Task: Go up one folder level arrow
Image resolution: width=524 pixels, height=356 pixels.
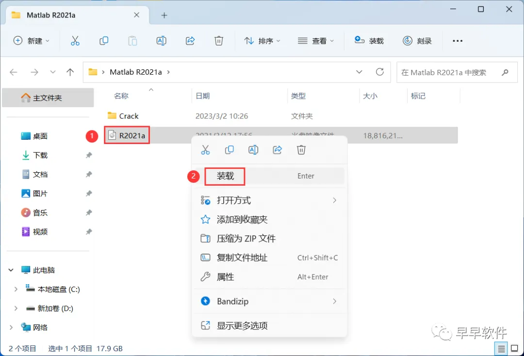Action: [x=70, y=72]
